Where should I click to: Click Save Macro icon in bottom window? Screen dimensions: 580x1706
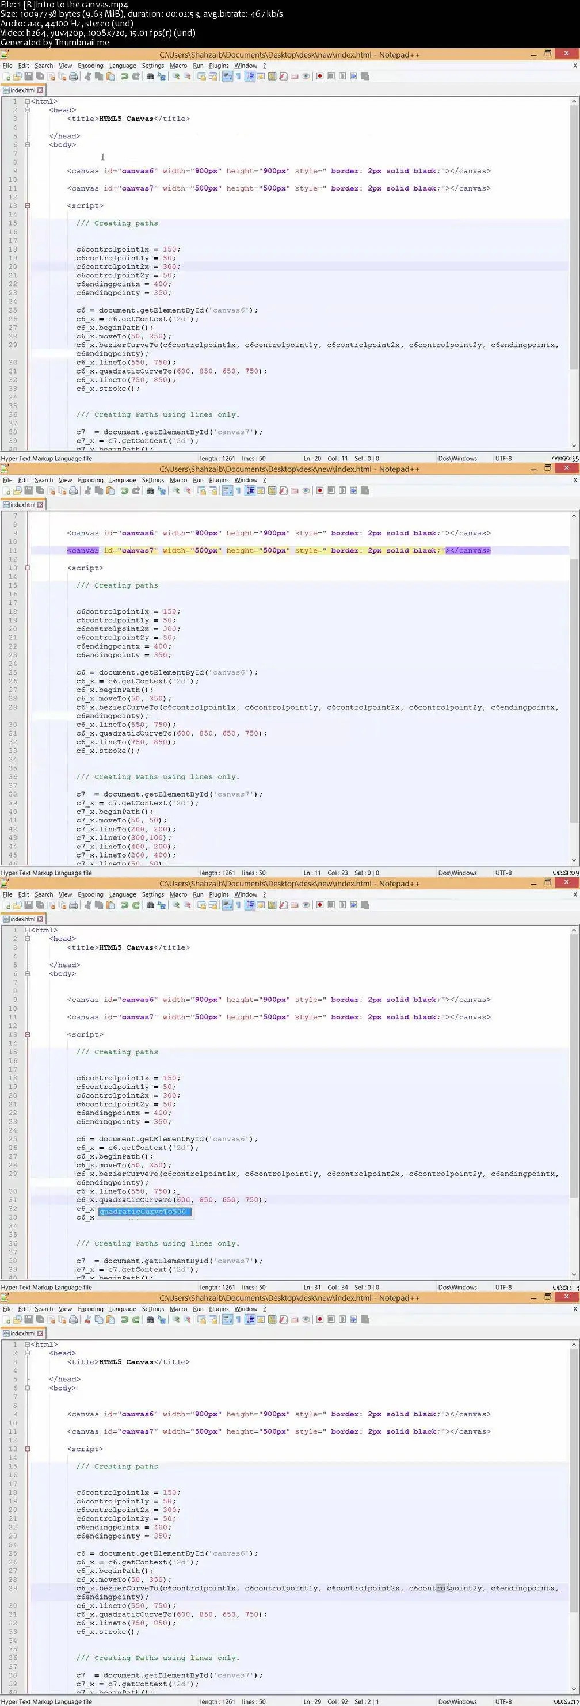365,1319
